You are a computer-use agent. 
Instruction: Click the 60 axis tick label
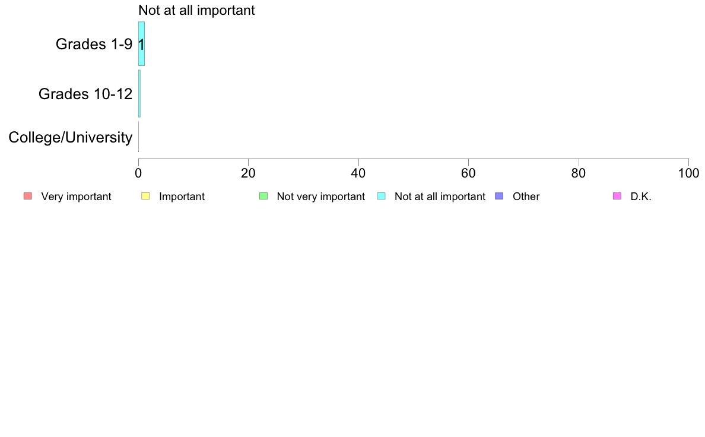[x=468, y=173]
